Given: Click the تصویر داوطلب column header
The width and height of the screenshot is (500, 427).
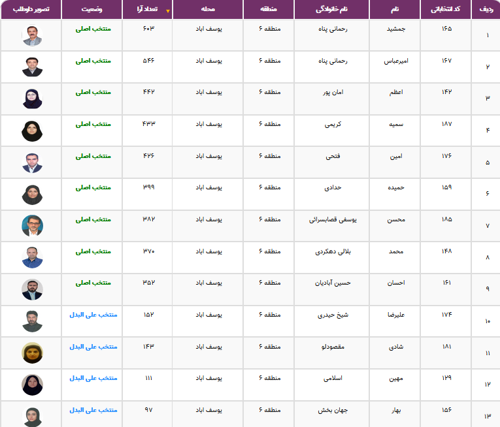Looking at the screenshot, I should click(x=31, y=9).
